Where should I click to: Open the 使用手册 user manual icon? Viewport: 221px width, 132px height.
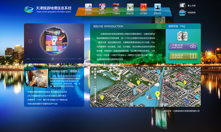158,7
